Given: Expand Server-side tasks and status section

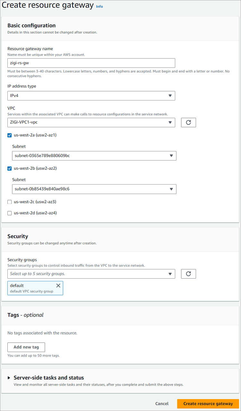Looking at the screenshot, I should (9, 378).
